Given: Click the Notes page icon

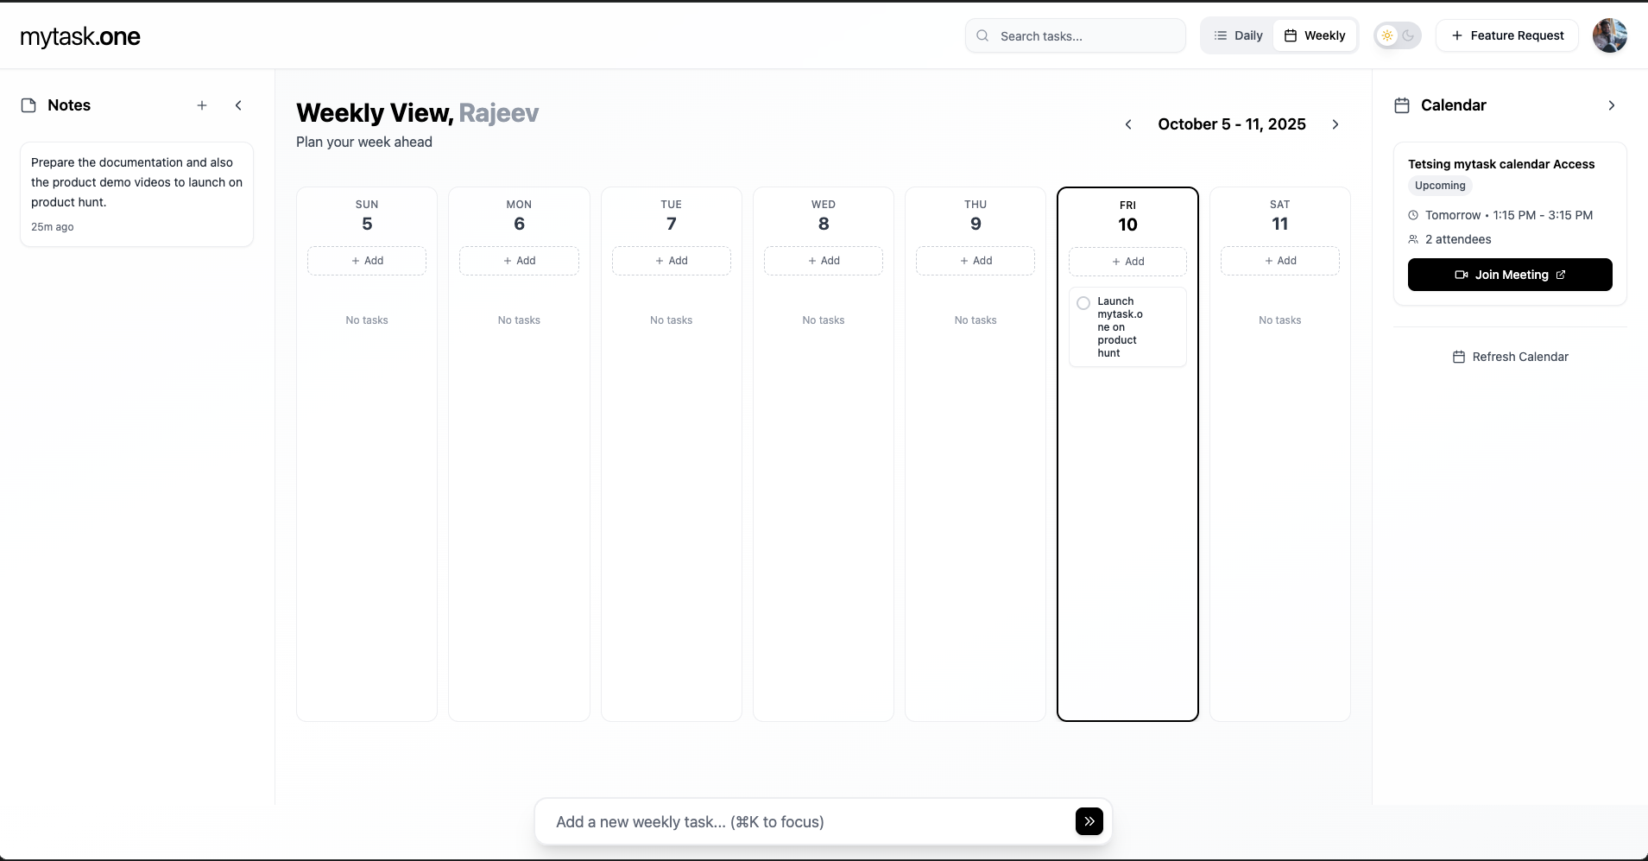Looking at the screenshot, I should coord(28,105).
